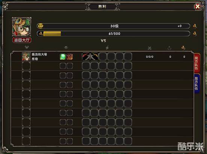The image size is (207, 154).
Task: Click the 61/500 progress bar
Action: (113, 34)
